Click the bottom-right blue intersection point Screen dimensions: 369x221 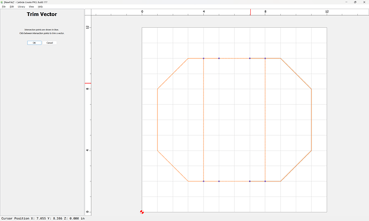click(265, 181)
